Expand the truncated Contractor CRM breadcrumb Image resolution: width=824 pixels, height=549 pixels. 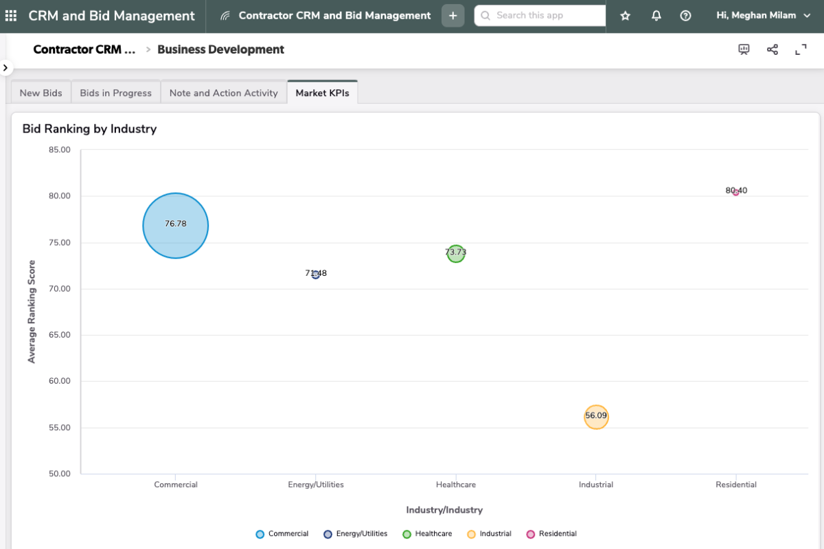click(x=84, y=49)
